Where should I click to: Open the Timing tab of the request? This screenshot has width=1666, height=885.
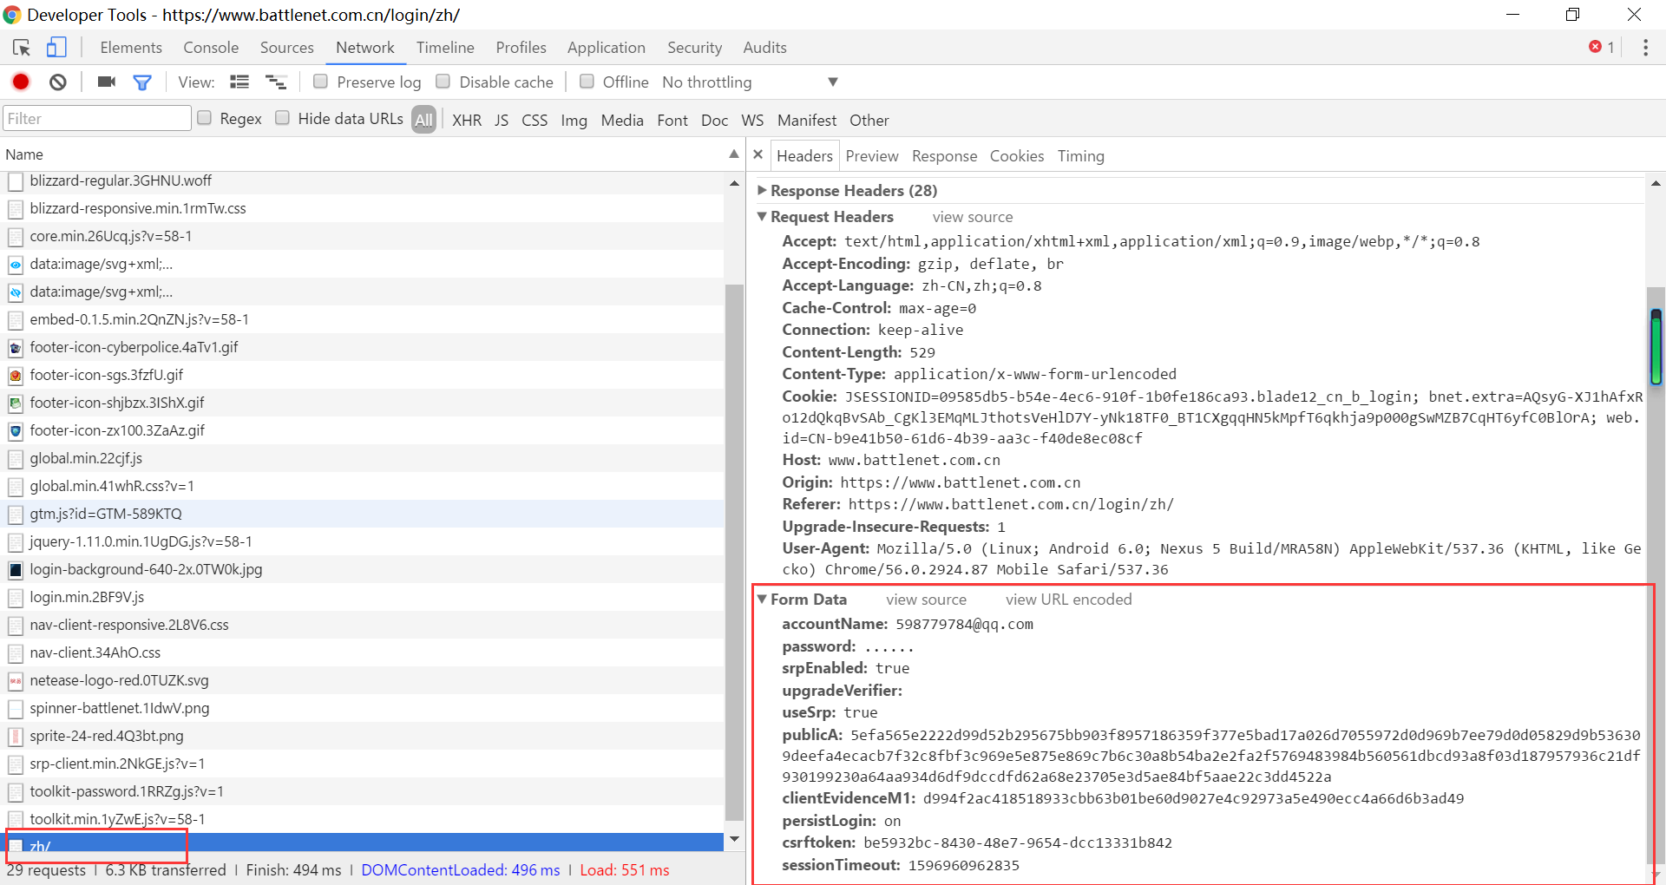[1080, 156]
